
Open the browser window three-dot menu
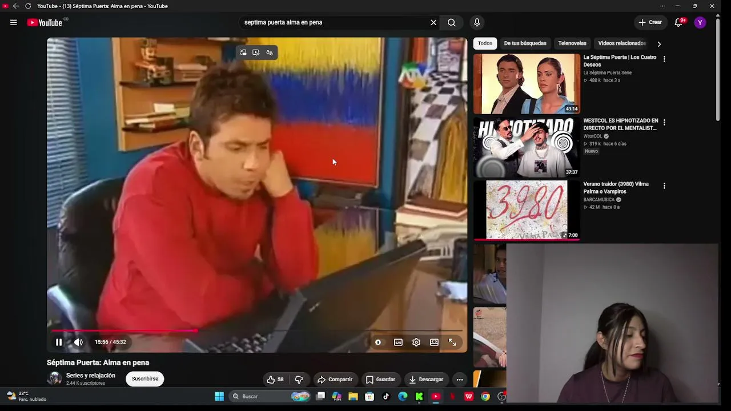click(662, 6)
